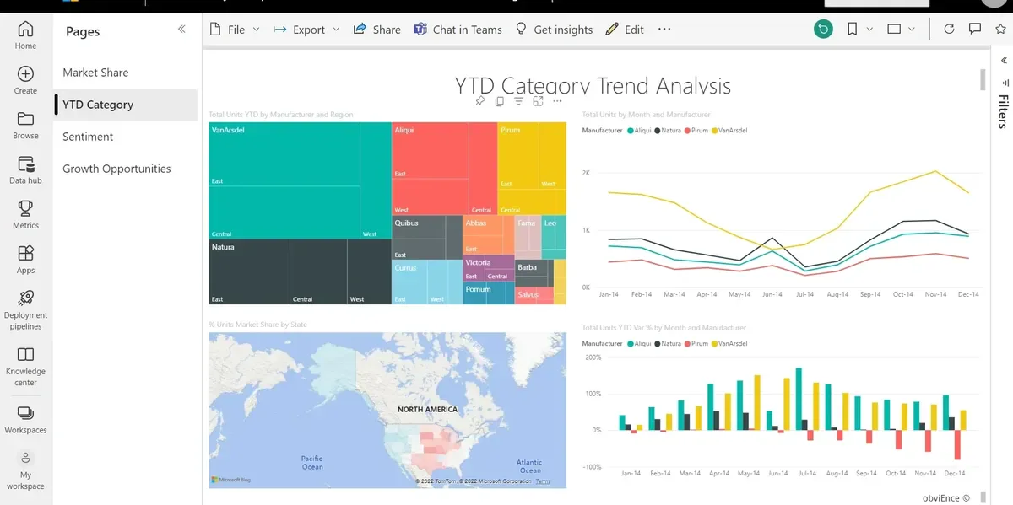The width and height of the screenshot is (1013, 505).
Task: Open the Apps icon in sidebar
Action: click(25, 253)
